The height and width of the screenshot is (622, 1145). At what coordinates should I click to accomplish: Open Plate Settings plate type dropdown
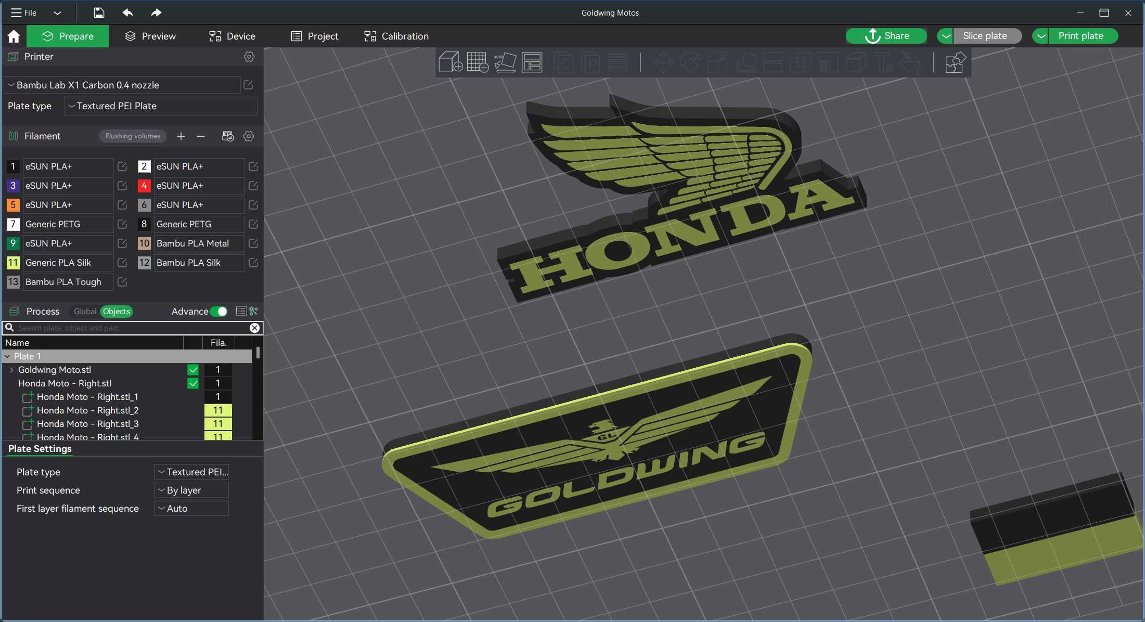(x=191, y=472)
